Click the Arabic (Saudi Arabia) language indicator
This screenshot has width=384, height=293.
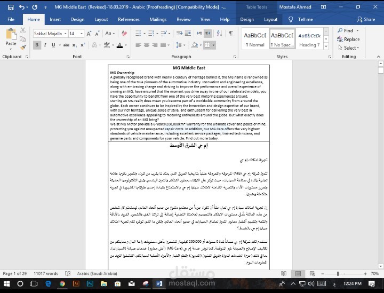[97, 273]
